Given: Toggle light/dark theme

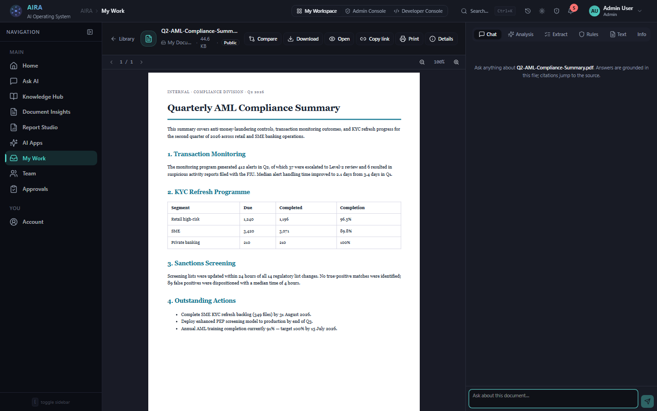Looking at the screenshot, I should point(542,11).
